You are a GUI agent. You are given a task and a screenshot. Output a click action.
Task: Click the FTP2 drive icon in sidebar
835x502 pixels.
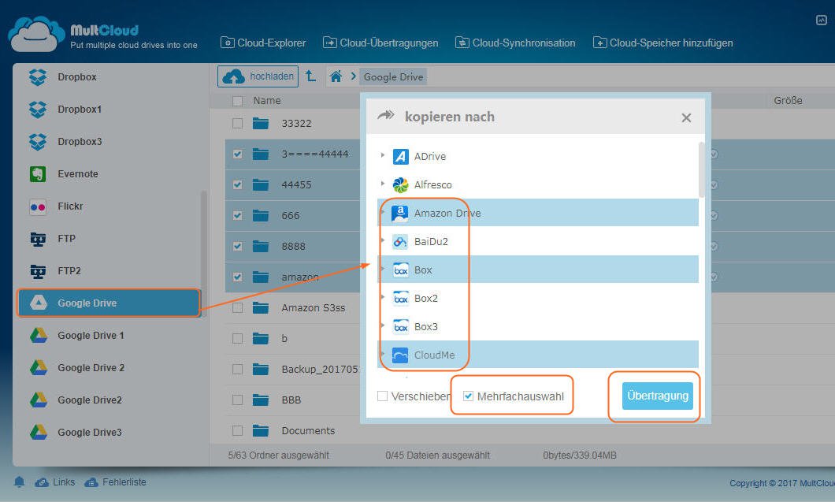coord(38,271)
